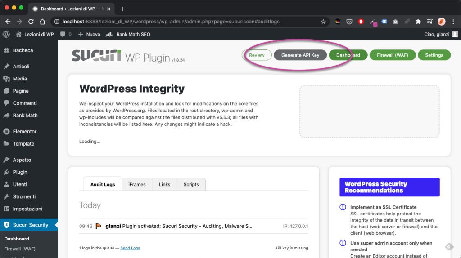The width and height of the screenshot is (461, 258).
Task: Click the browser forward arrow
Action: (19, 22)
